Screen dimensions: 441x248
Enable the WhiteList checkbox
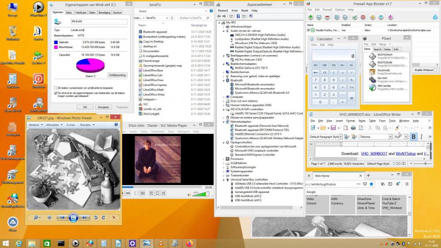pyautogui.click(x=436, y=70)
